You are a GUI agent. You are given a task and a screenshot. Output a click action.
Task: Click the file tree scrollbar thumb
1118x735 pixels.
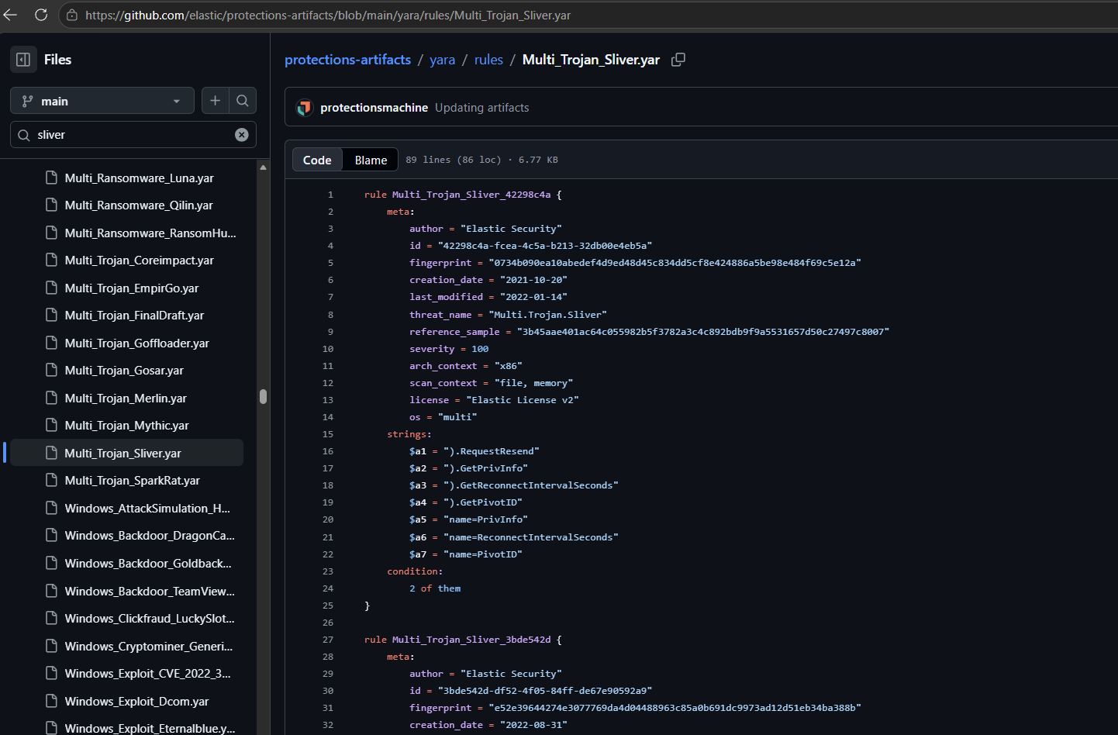263,396
